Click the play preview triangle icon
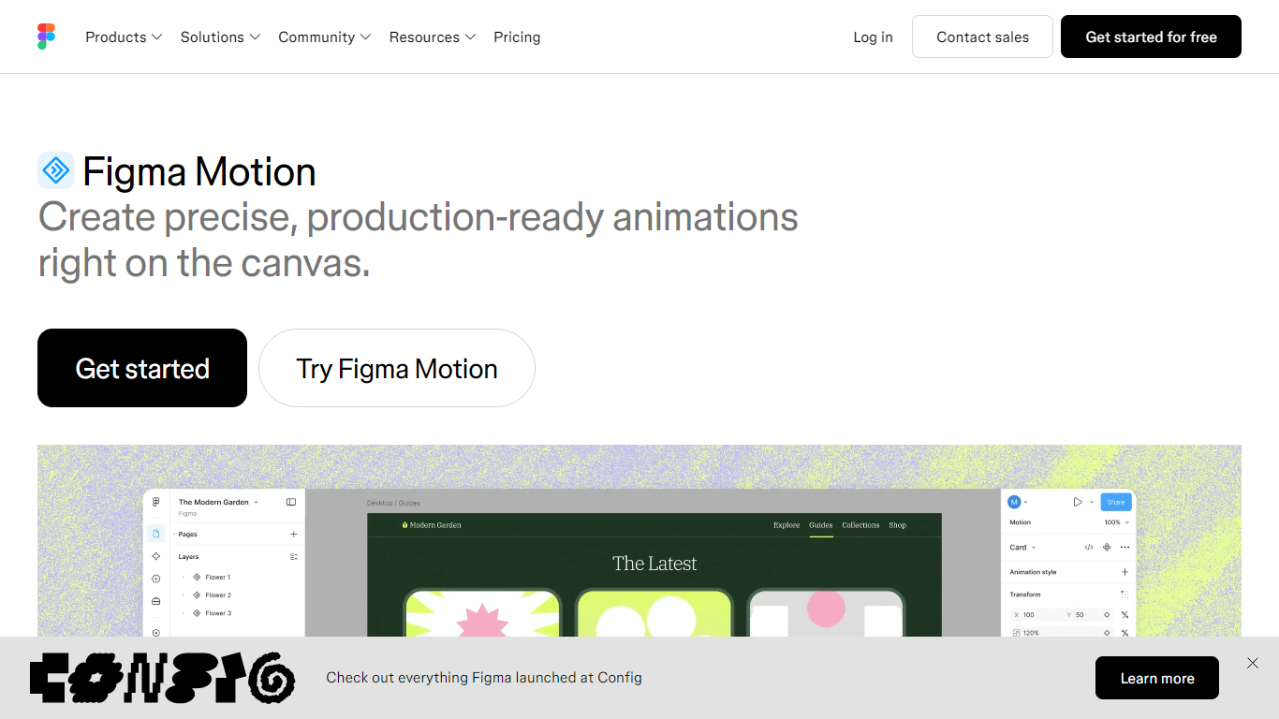1279x719 pixels. [x=1078, y=502]
